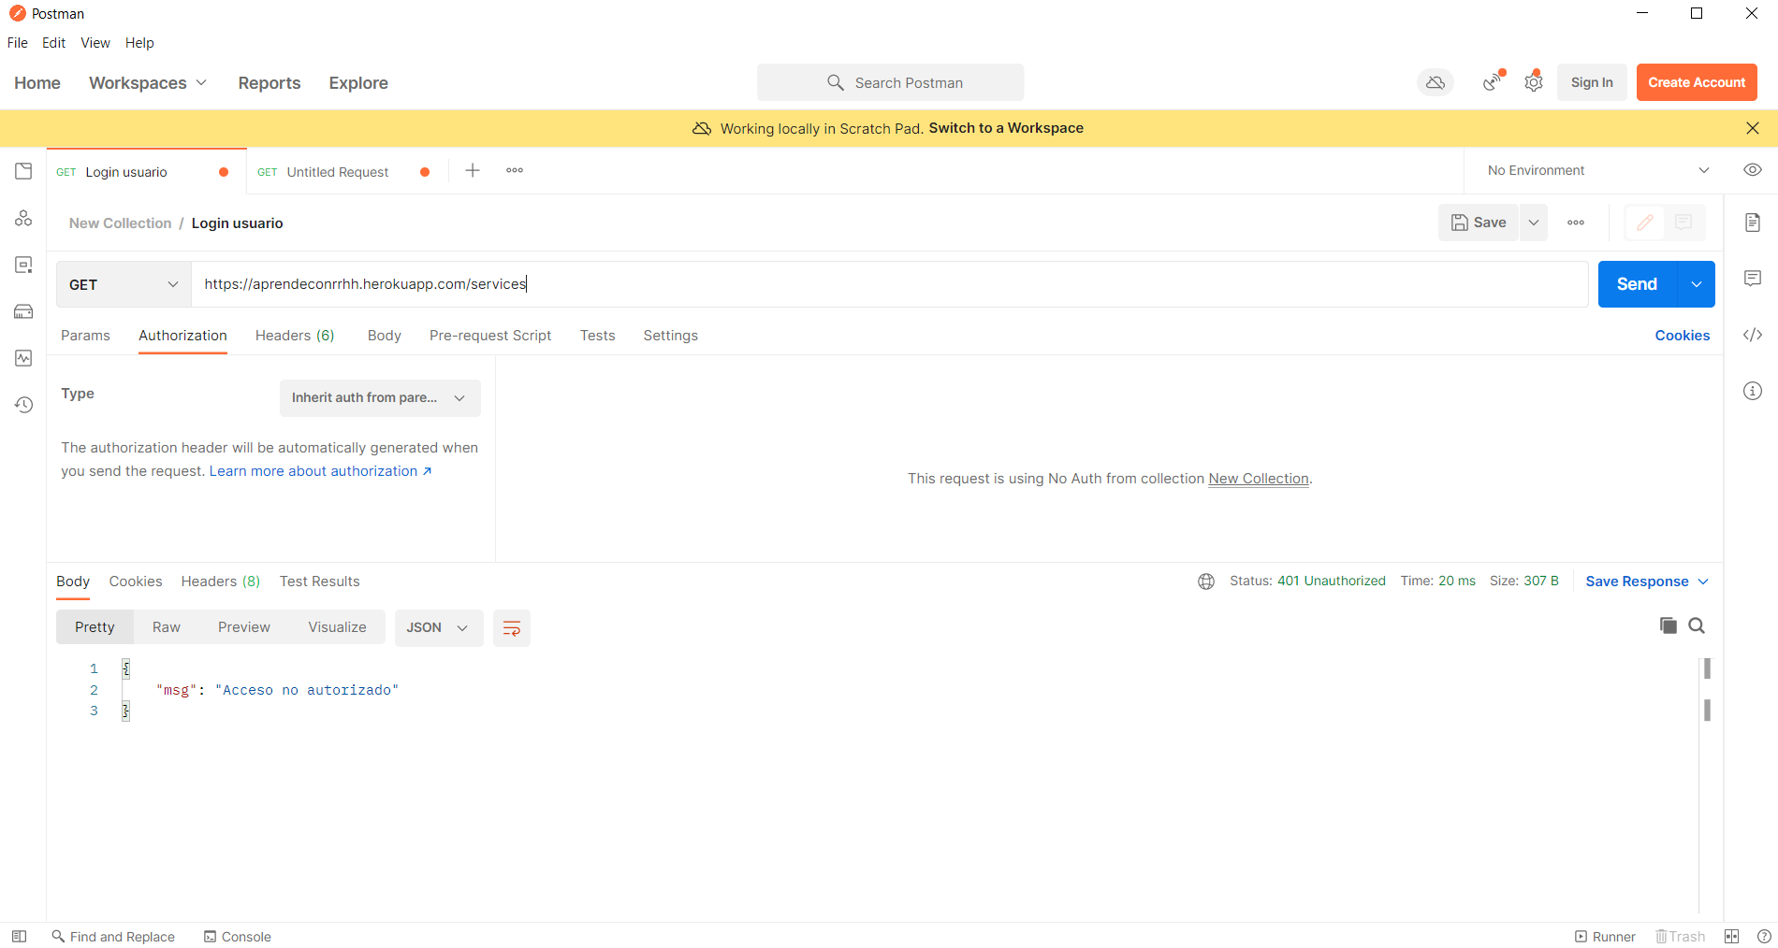Screen dimensions: 1778x948
Task: Copy the response body
Action: coord(1668,625)
